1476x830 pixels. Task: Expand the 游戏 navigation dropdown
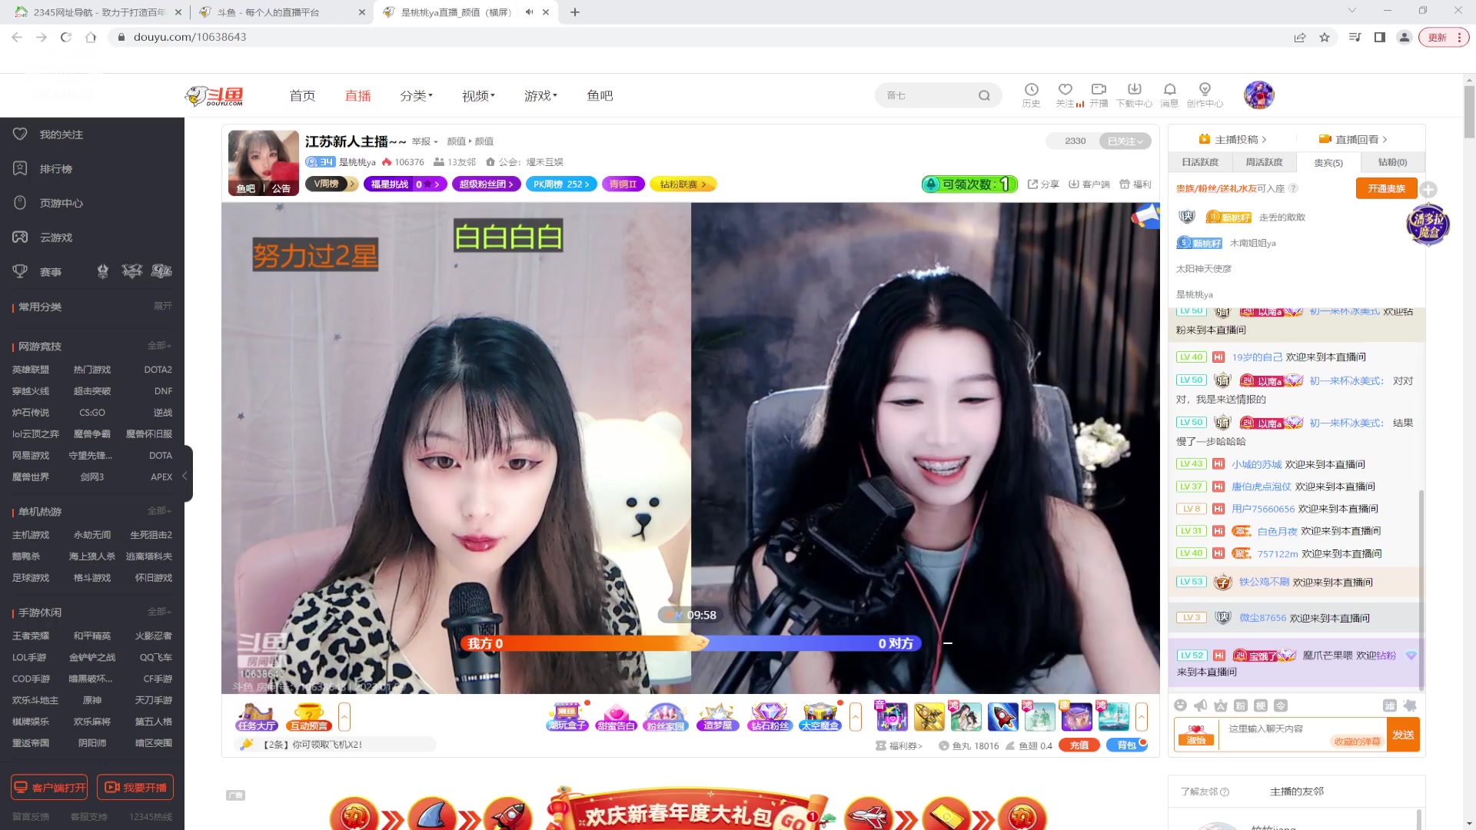[540, 95]
